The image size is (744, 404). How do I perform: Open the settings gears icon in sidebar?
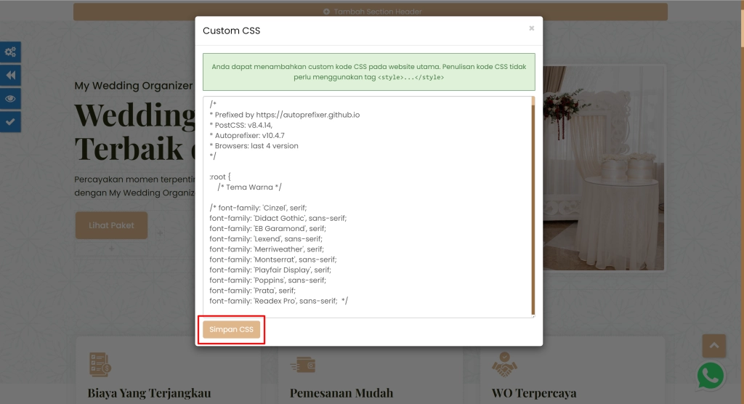click(x=10, y=52)
